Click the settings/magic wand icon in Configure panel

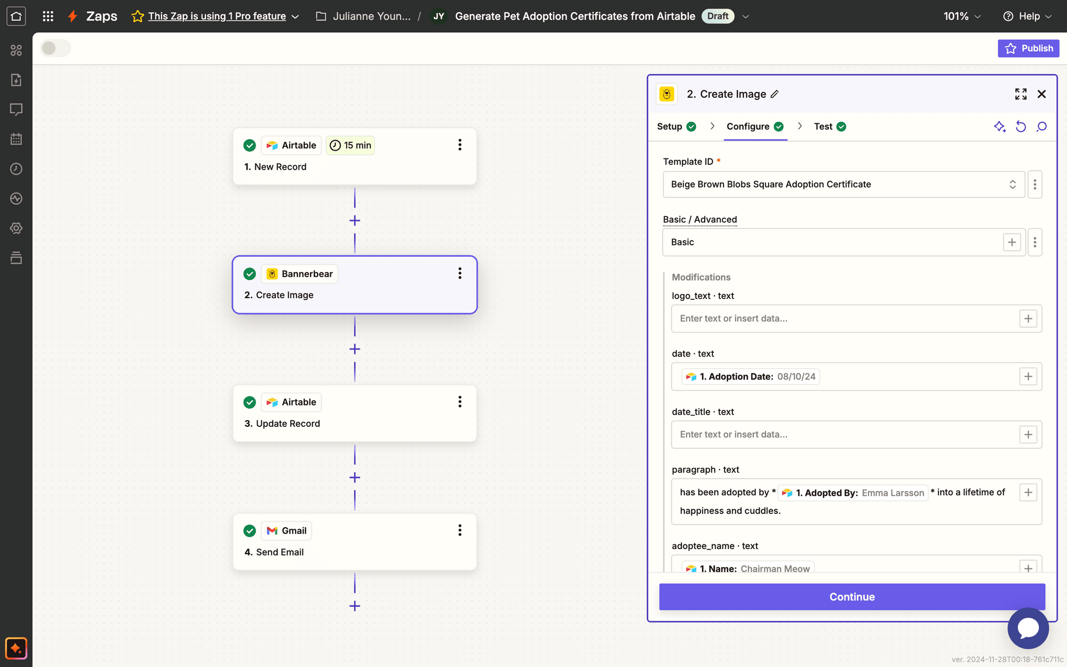coord(999,127)
